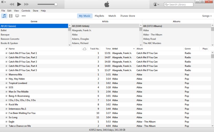Toggle checkbox for SOS
This screenshot has width=214, height=132.
click(6, 88)
